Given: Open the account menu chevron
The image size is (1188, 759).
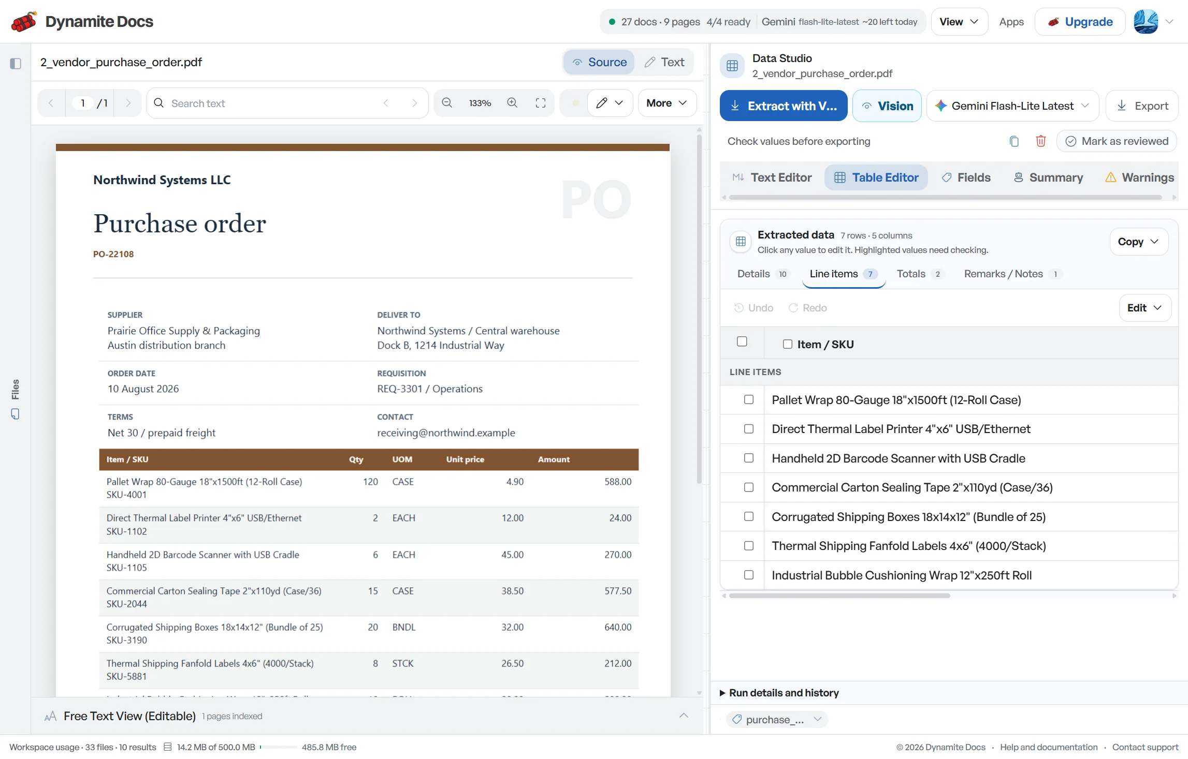Looking at the screenshot, I should (x=1169, y=22).
